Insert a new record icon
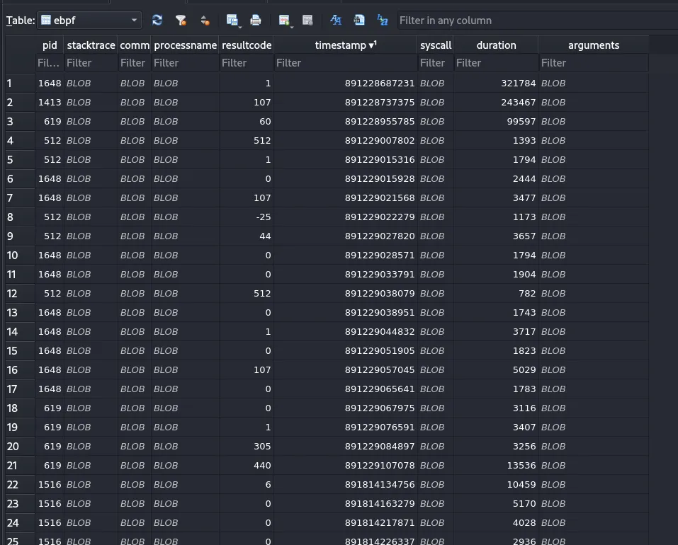The height and width of the screenshot is (545, 678). click(x=285, y=21)
